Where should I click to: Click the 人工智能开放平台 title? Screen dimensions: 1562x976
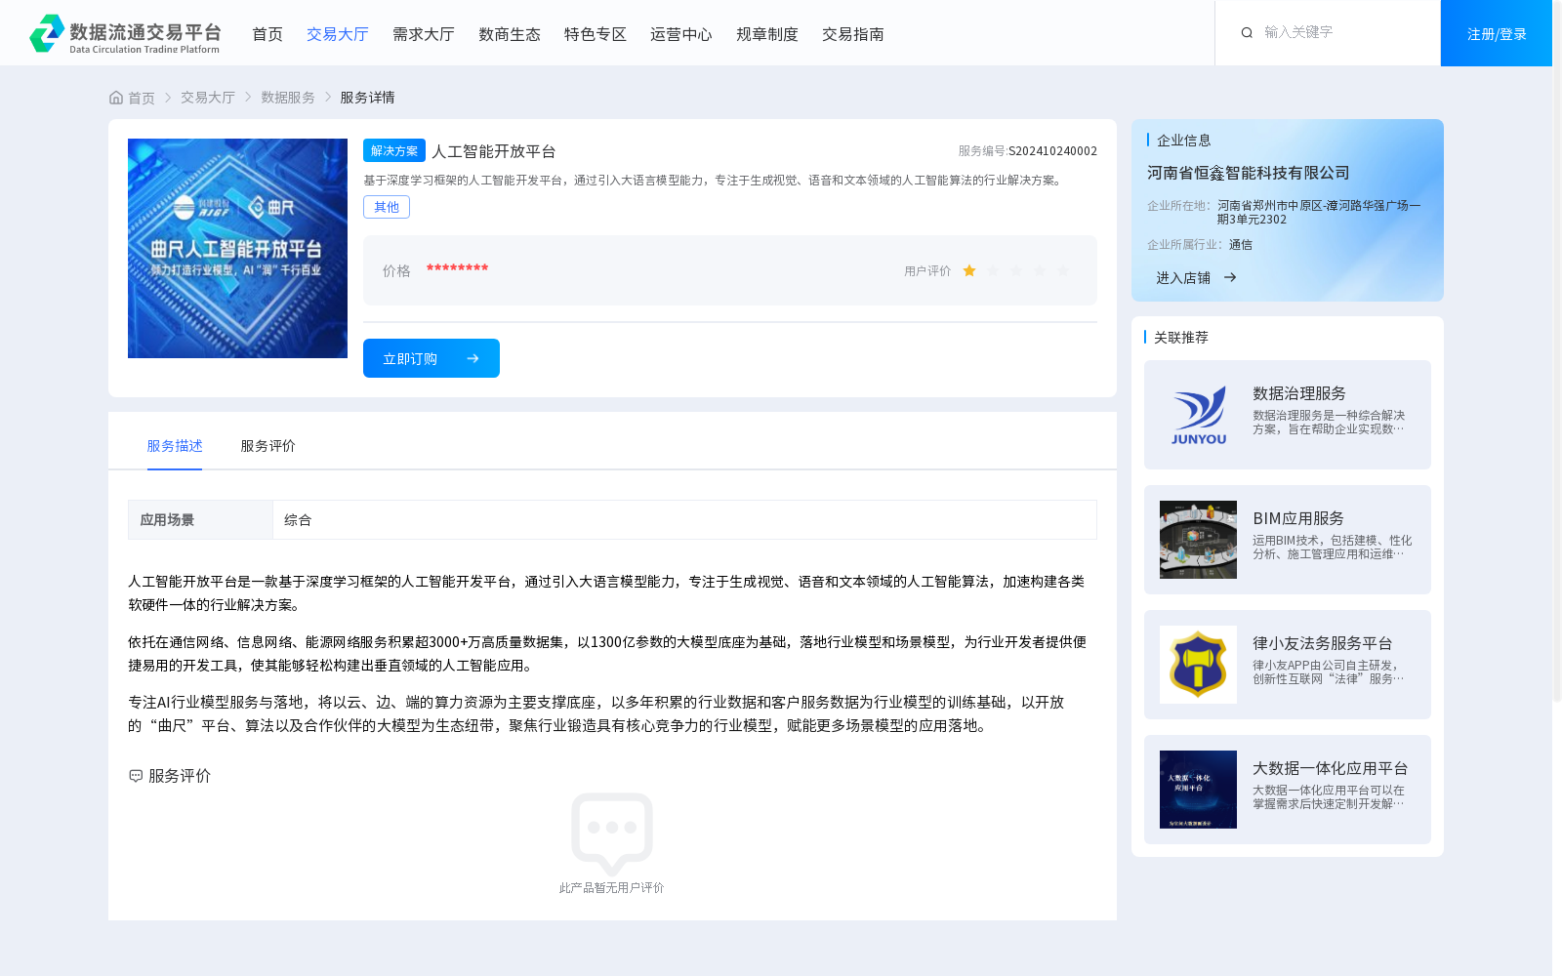(x=494, y=151)
